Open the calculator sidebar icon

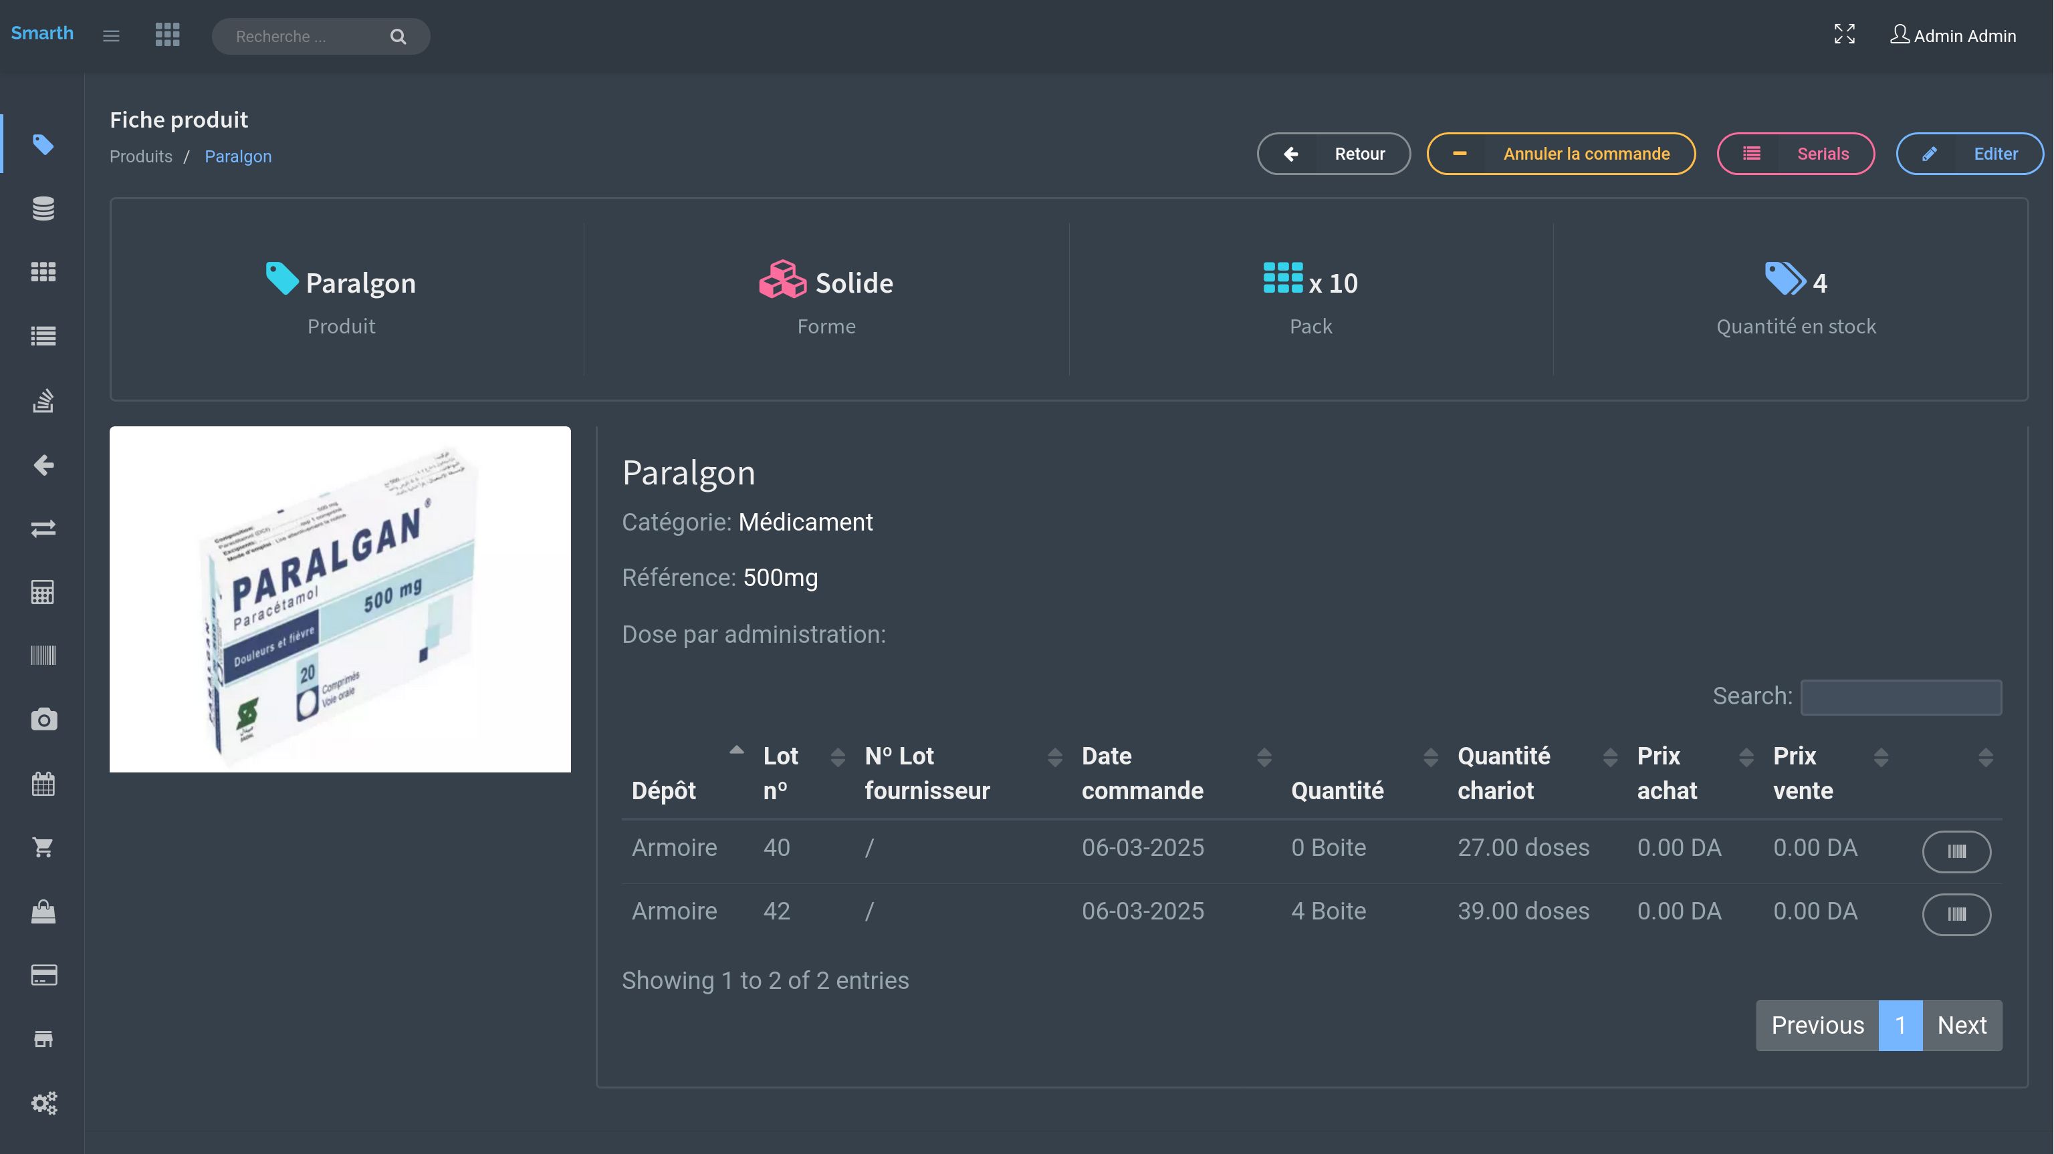(43, 592)
